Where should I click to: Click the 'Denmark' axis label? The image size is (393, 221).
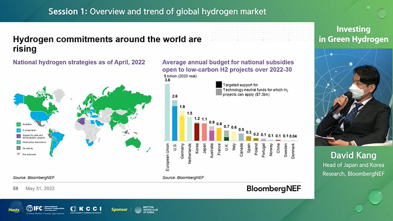[293, 151]
